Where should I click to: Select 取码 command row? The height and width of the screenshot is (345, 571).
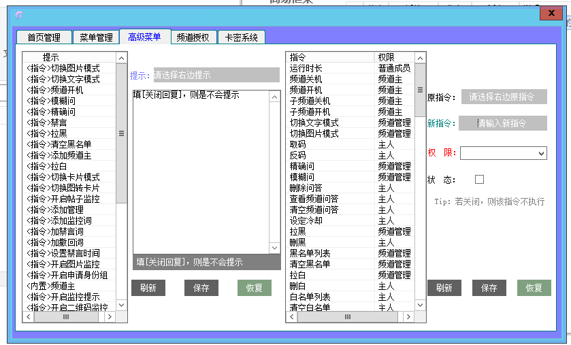pyautogui.click(x=350, y=144)
